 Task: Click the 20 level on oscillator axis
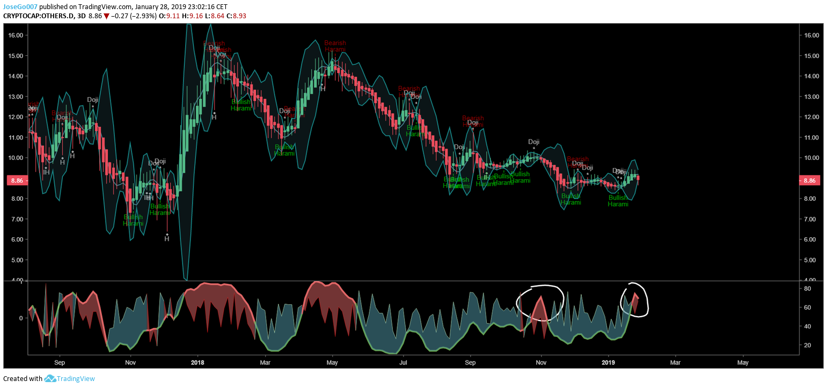click(807, 345)
